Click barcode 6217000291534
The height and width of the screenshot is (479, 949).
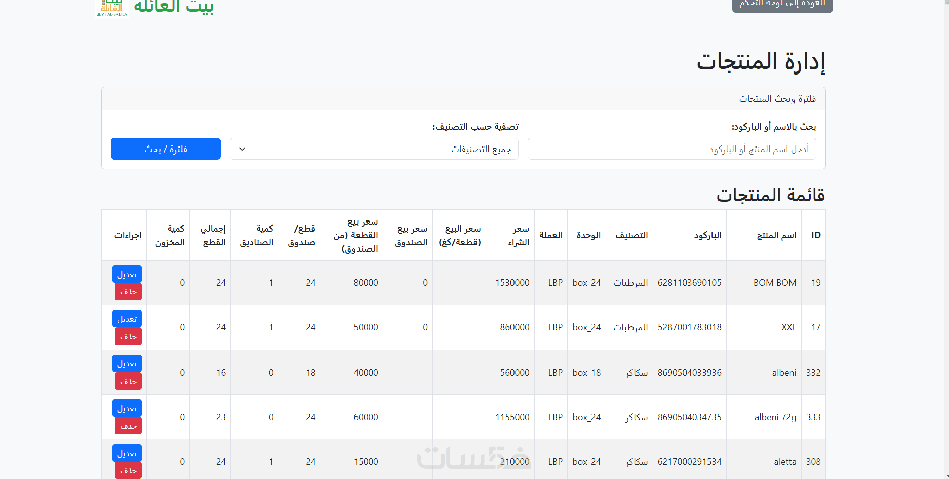tap(689, 462)
